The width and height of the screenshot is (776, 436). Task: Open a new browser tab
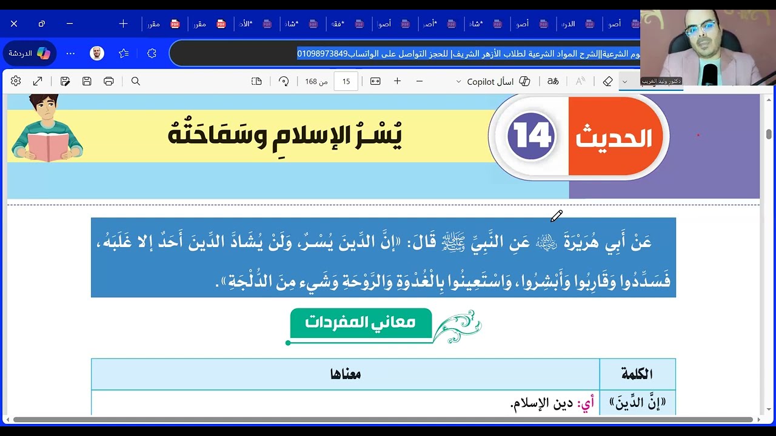click(x=123, y=24)
